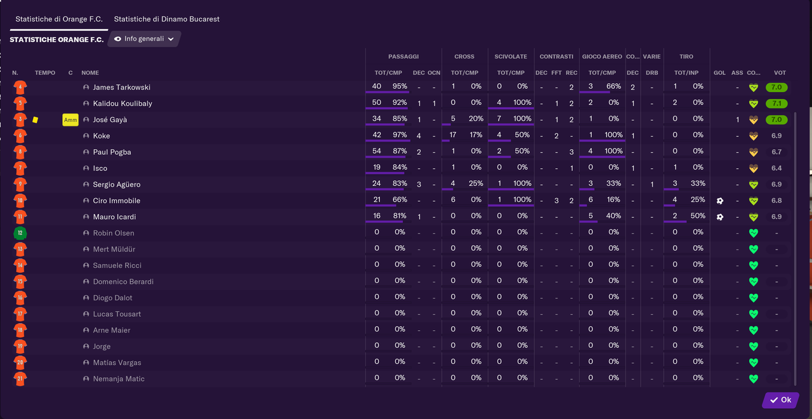Open Sergio Agüero's player profile

[117, 185]
